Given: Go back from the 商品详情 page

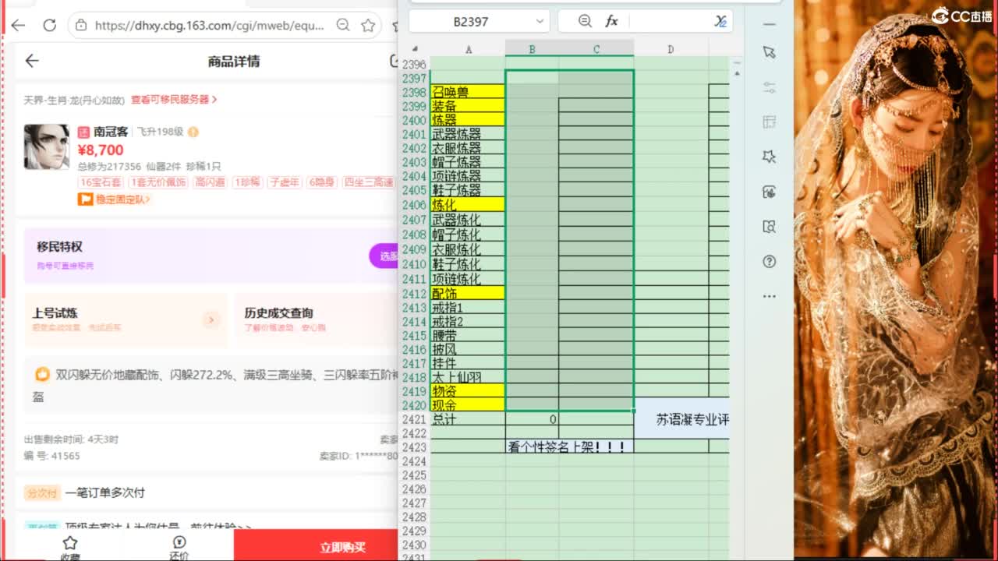Looking at the screenshot, I should [x=31, y=61].
